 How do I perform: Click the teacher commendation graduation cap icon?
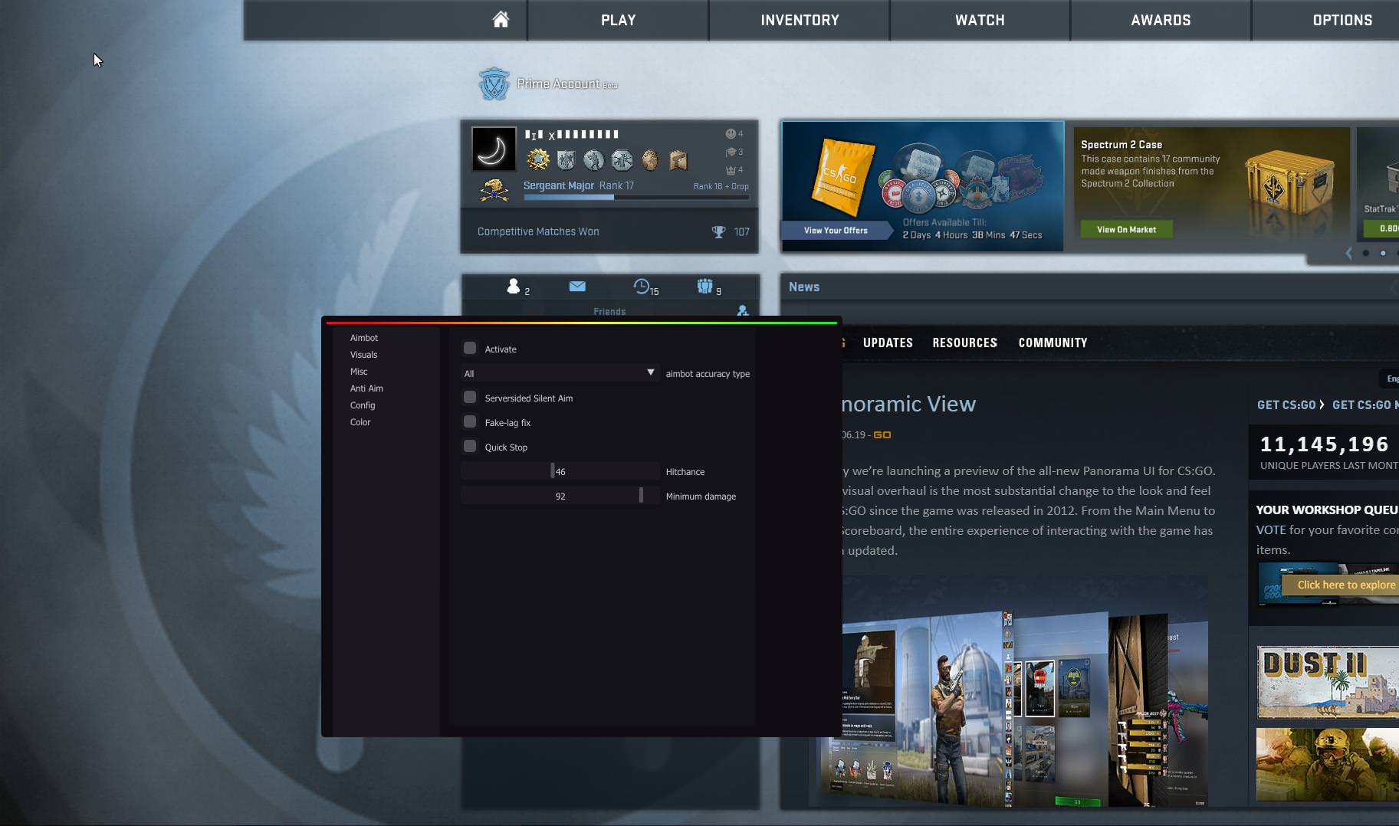click(x=731, y=152)
